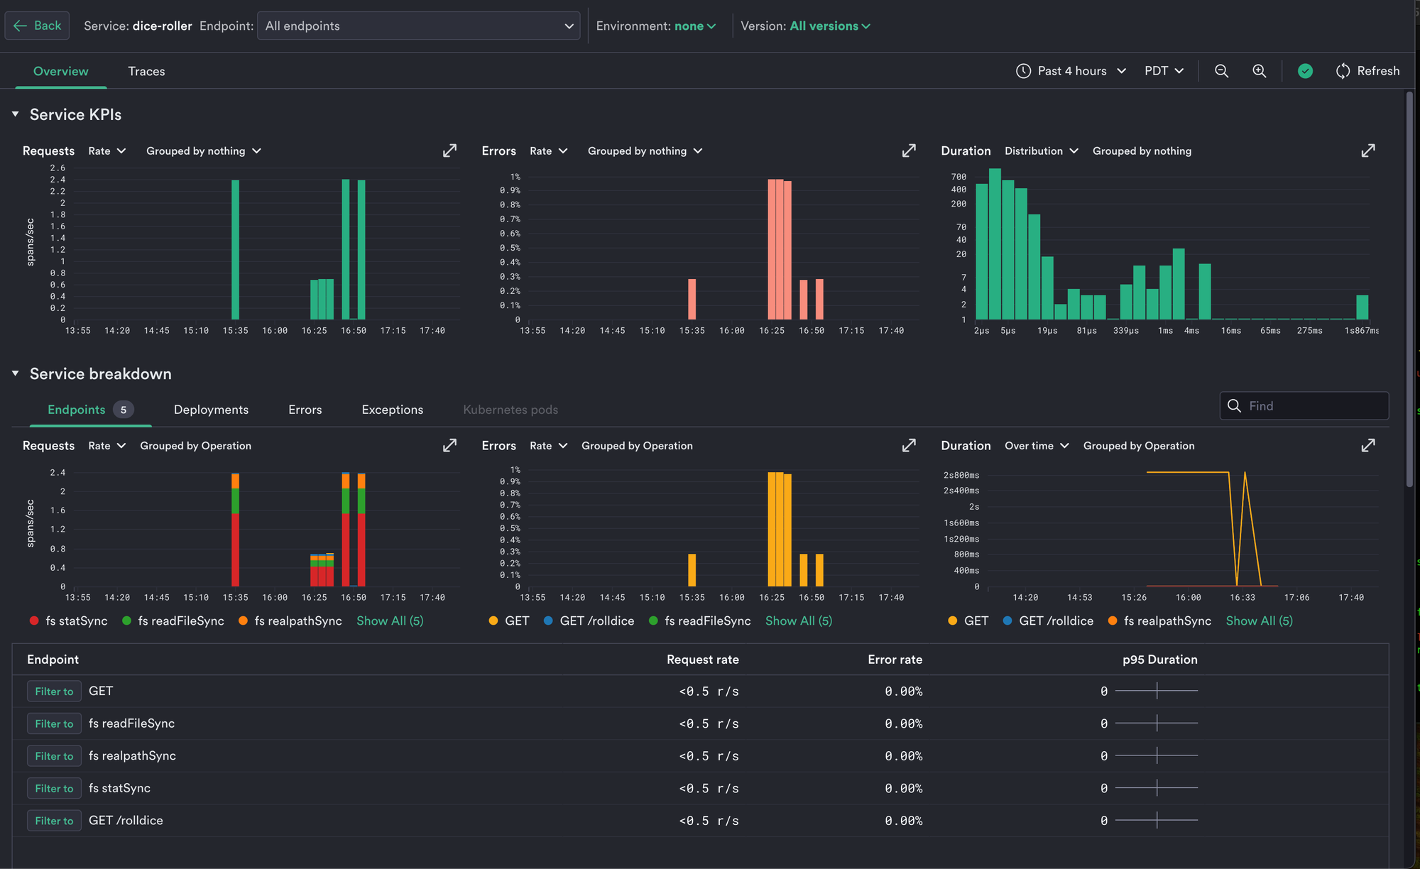
Task: Expand the breakdown Errors chart
Action: pos(909,445)
